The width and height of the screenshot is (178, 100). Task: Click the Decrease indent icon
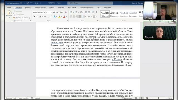(86, 12)
